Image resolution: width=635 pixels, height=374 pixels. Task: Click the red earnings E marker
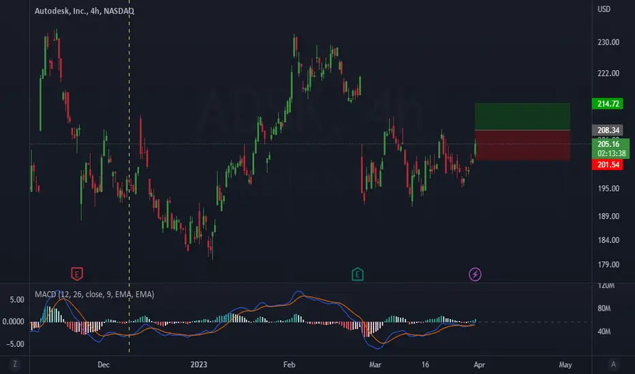(77, 274)
